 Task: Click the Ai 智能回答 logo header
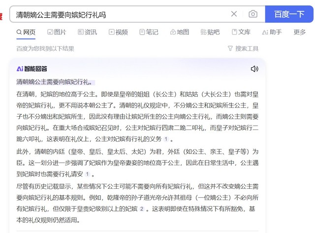[32, 69]
